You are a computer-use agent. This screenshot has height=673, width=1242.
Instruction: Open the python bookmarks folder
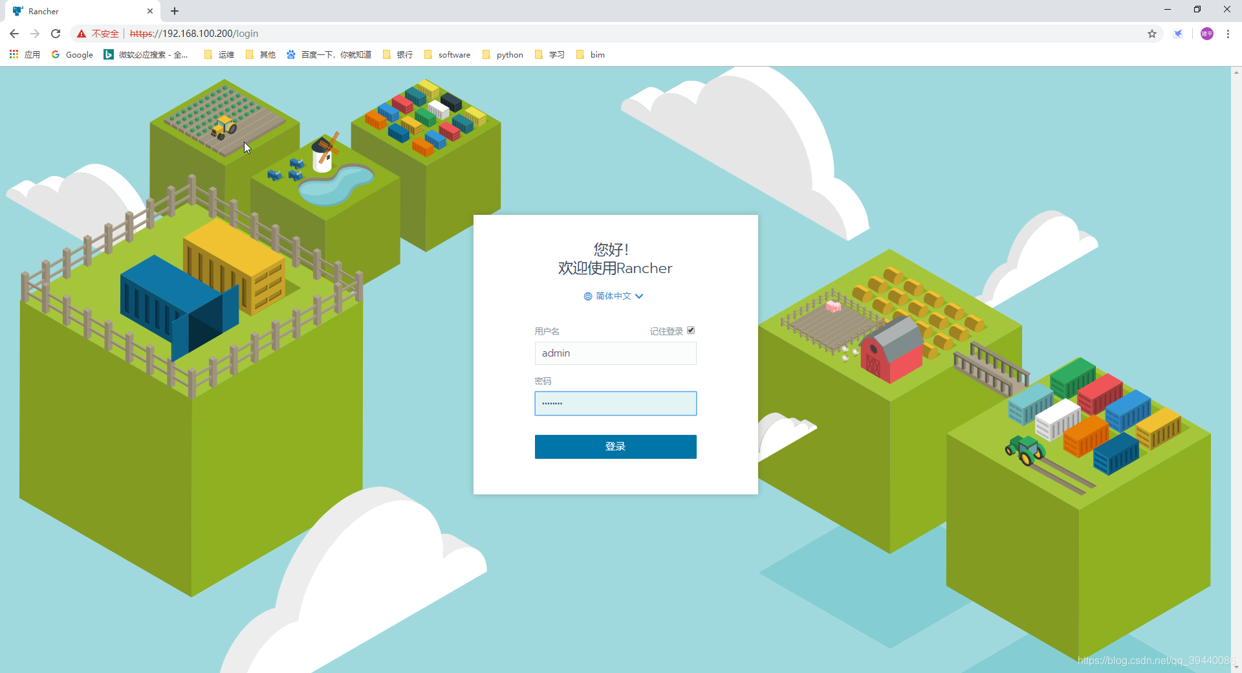(503, 54)
